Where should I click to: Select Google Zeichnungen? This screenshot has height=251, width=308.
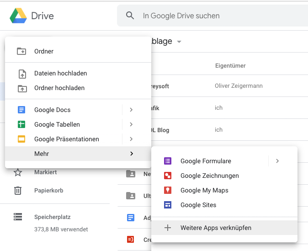224,176
